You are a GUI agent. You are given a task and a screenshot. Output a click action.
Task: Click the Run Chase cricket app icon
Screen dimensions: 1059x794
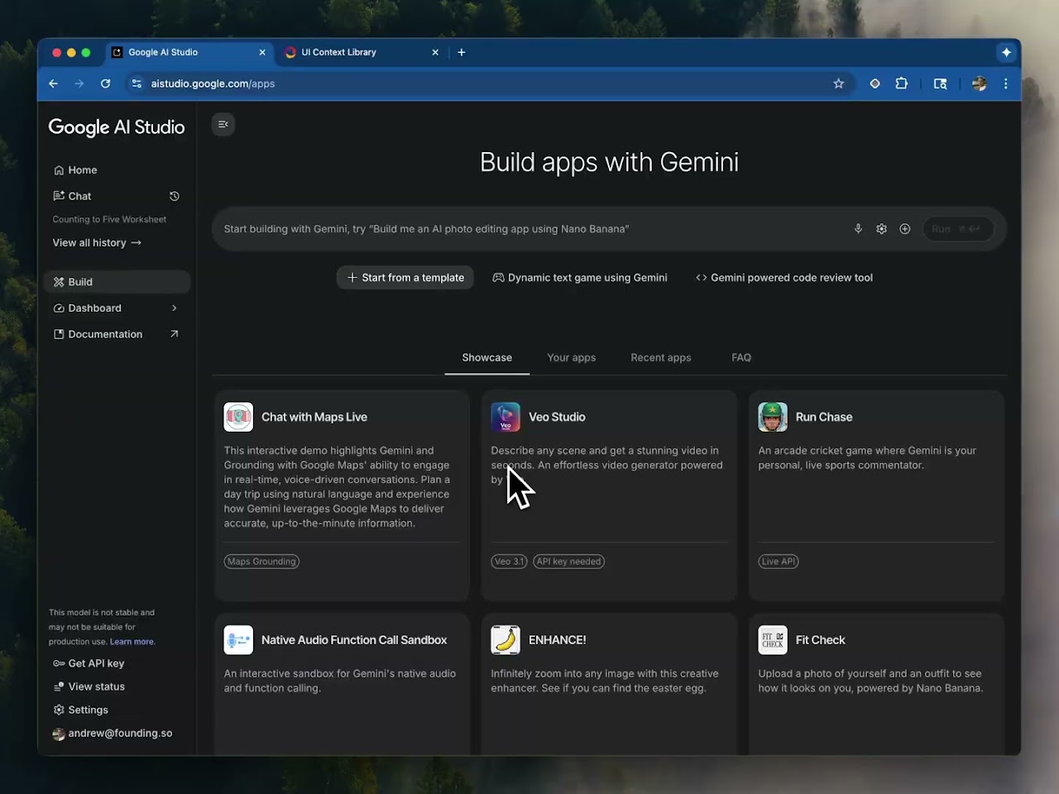point(773,417)
